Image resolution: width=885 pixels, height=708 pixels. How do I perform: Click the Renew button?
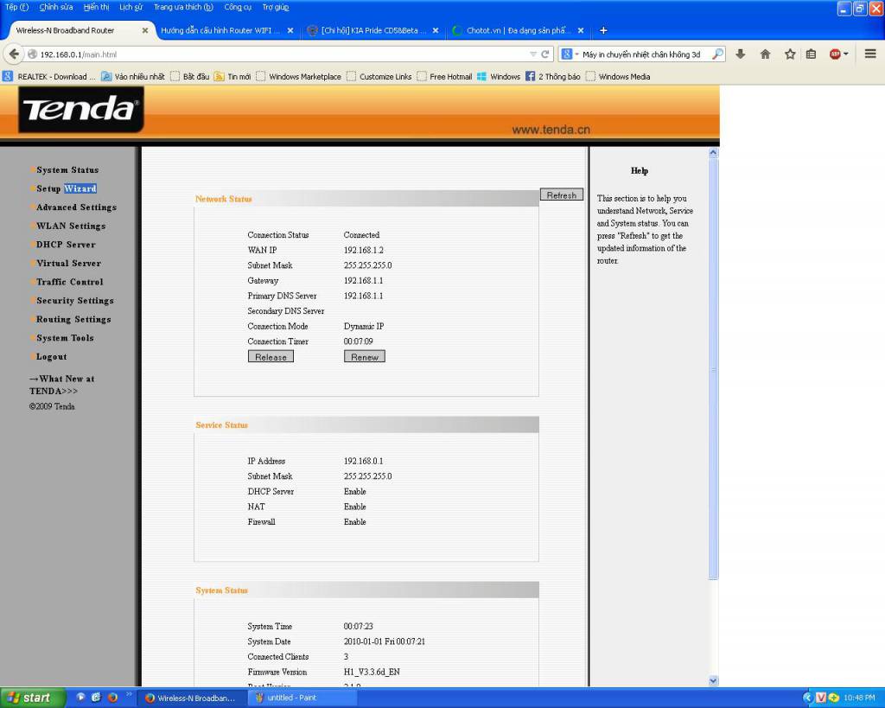coord(365,356)
